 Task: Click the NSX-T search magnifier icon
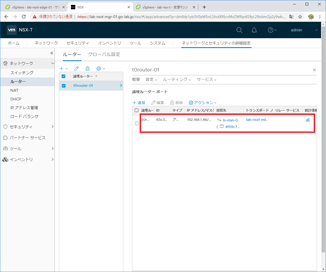pyautogui.click(x=239, y=30)
